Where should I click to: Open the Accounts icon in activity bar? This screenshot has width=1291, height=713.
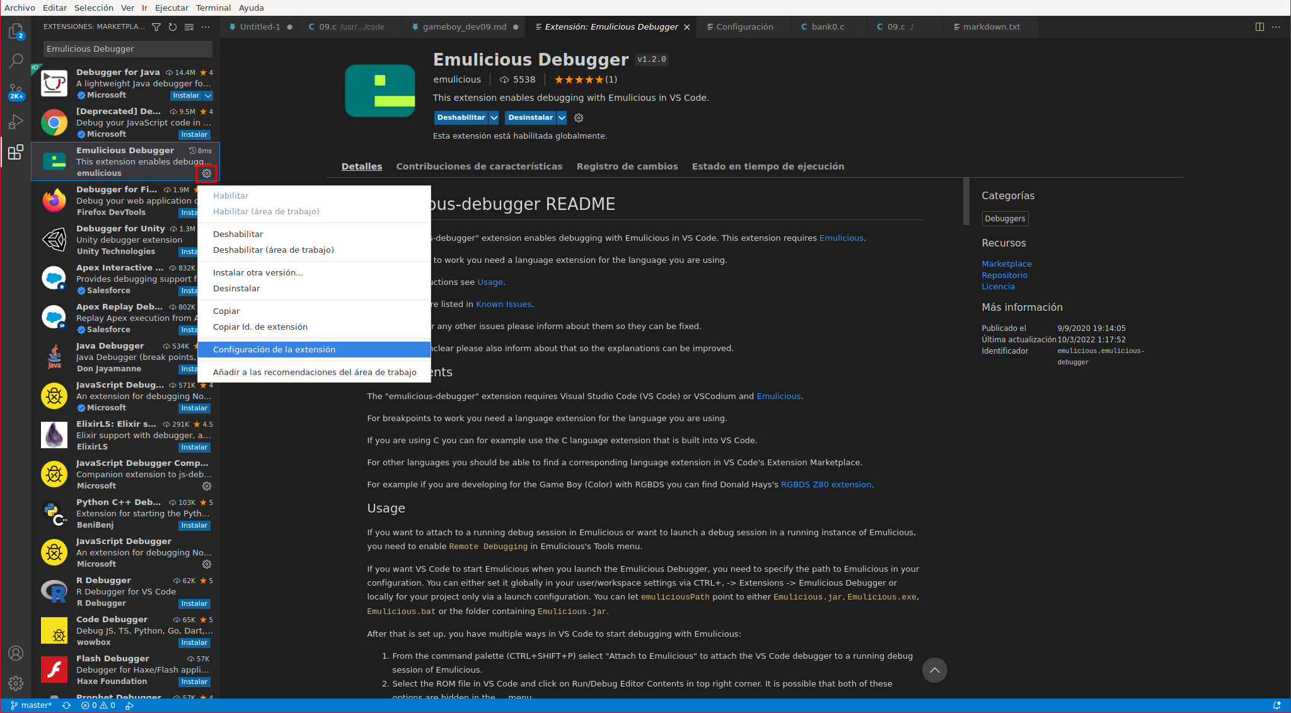point(16,653)
